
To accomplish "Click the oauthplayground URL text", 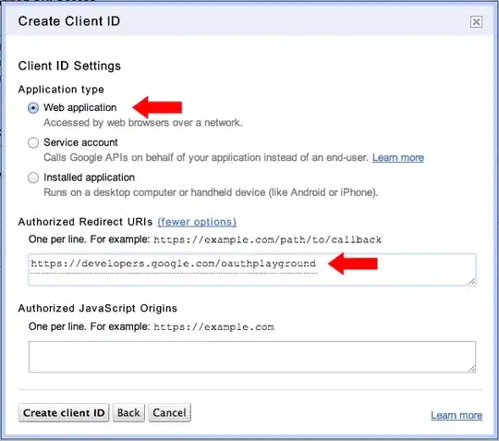I will coord(174,263).
